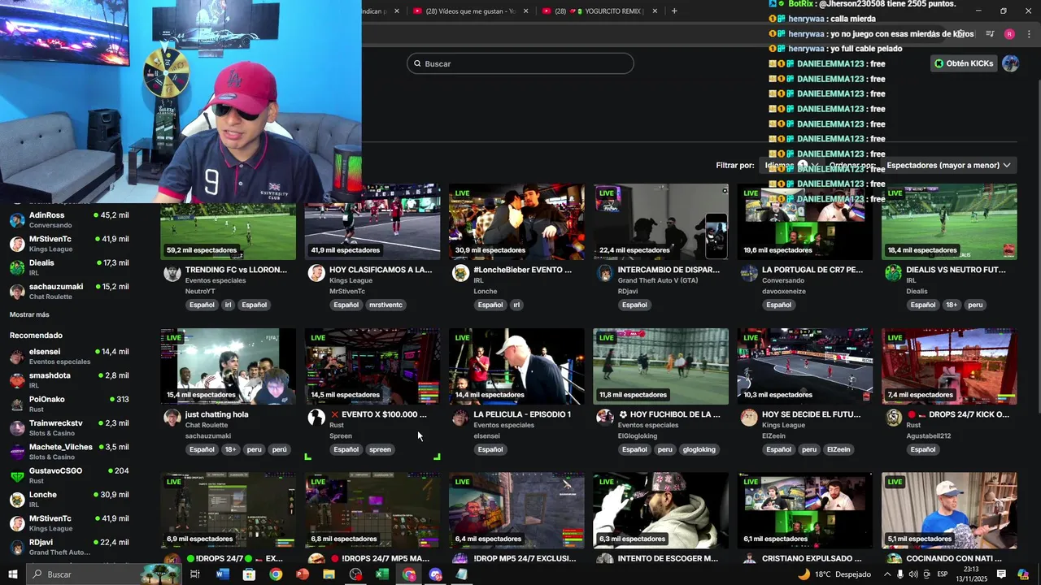The image size is (1041, 585).
Task: Open Chrome three-dot menu
Action: (x=1029, y=34)
